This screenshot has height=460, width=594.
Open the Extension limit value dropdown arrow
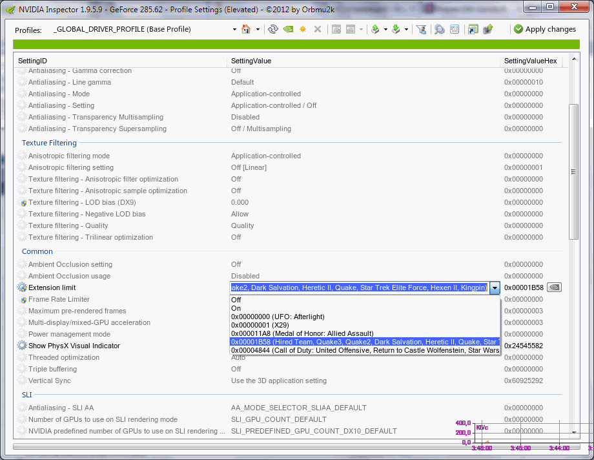495,288
